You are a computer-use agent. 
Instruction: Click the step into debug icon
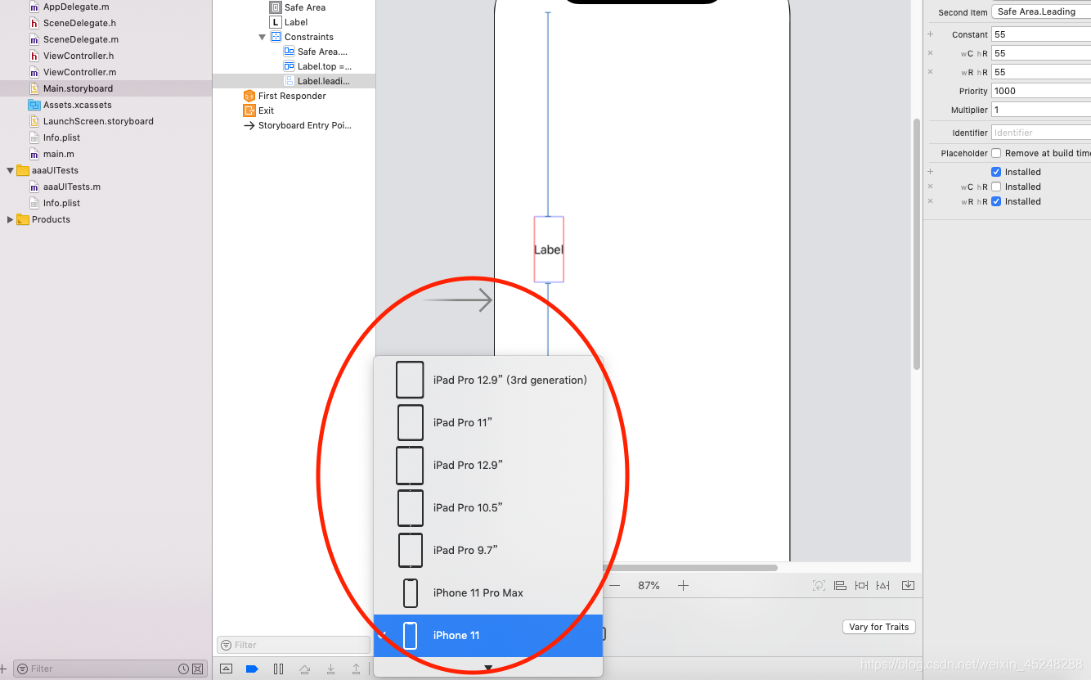(x=330, y=669)
